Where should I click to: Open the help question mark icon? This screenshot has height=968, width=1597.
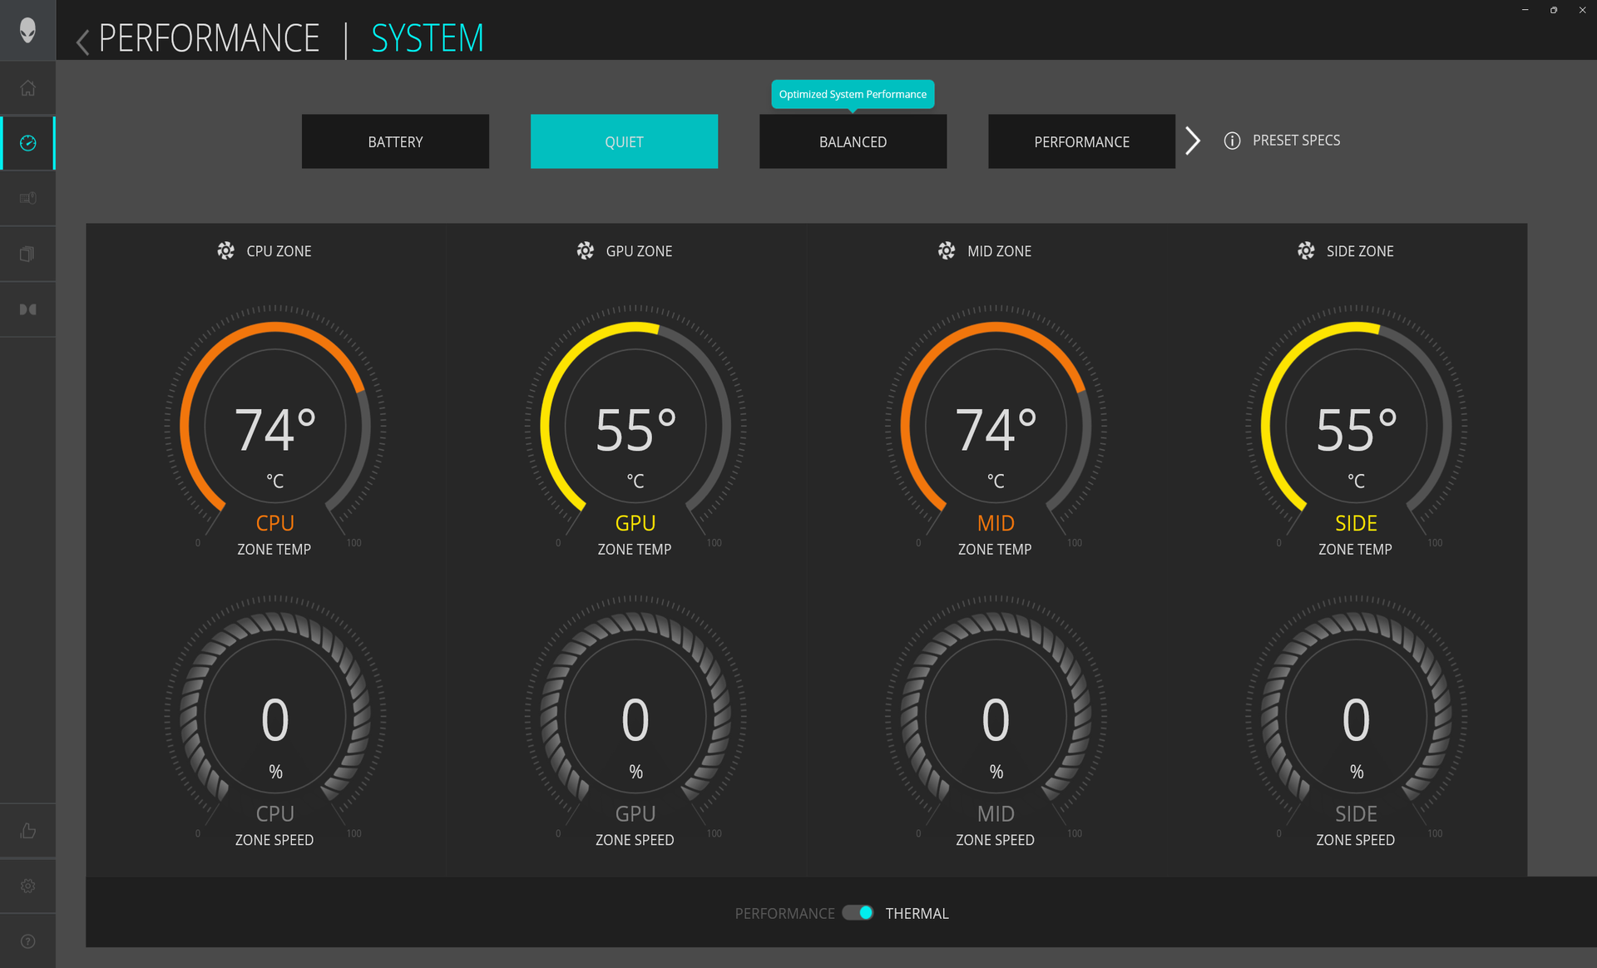click(27, 941)
